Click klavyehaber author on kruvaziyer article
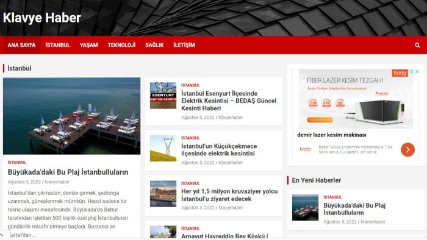Screen dimensions: 427x240 tap(231, 208)
